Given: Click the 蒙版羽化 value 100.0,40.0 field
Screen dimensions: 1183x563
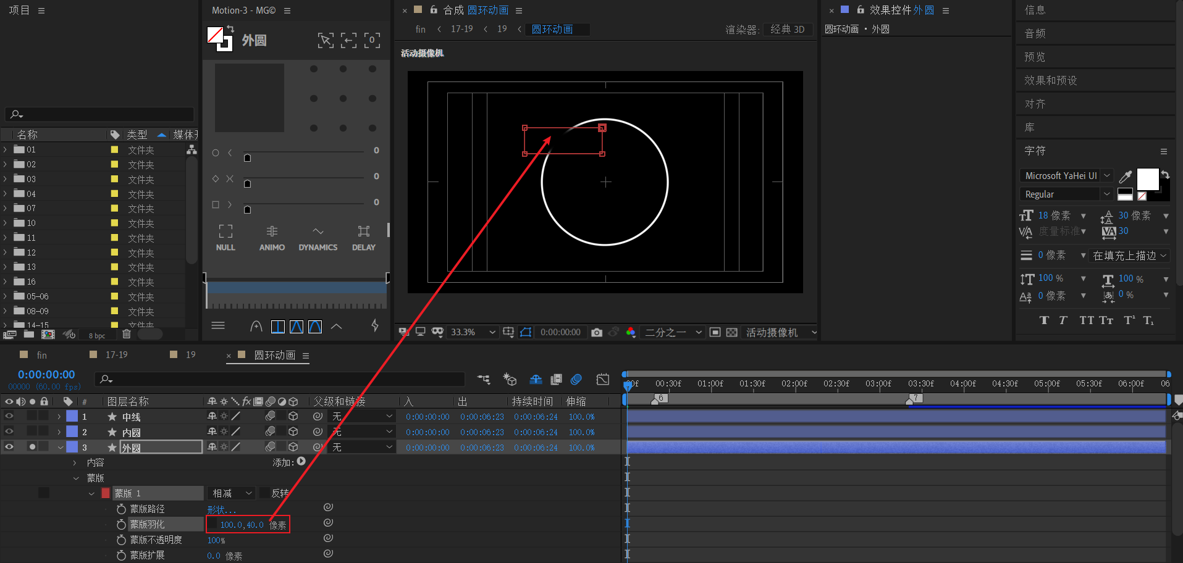Looking at the screenshot, I should tap(242, 525).
